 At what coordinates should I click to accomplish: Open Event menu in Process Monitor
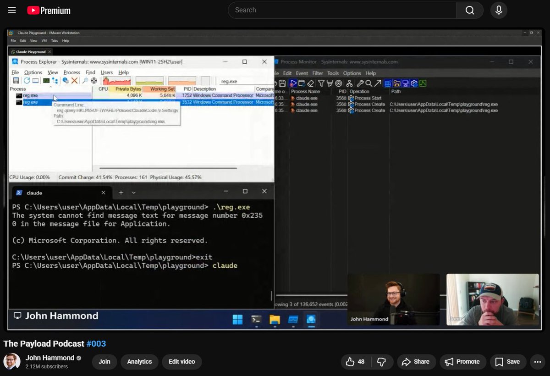[302, 73]
